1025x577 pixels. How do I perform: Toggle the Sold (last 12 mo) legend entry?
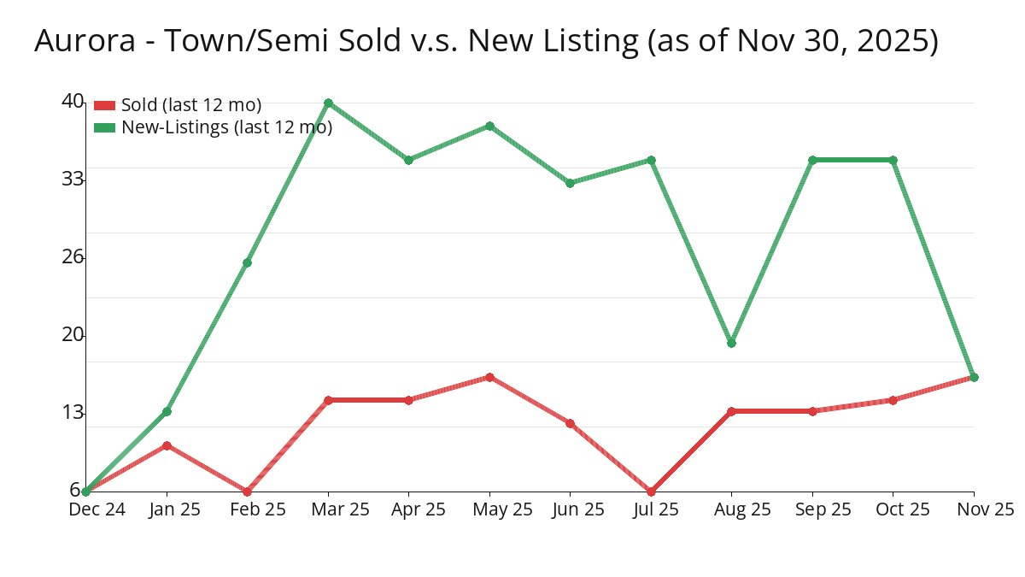pos(190,105)
